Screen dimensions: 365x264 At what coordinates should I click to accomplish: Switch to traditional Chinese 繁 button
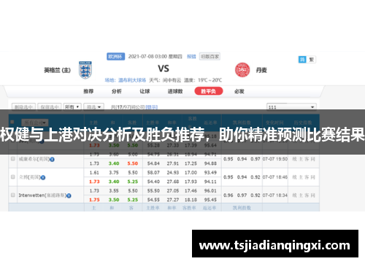click(311, 60)
